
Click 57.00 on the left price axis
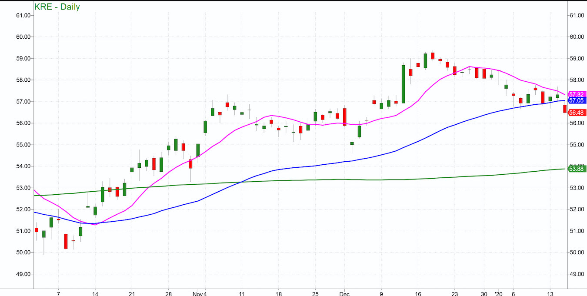(x=24, y=102)
